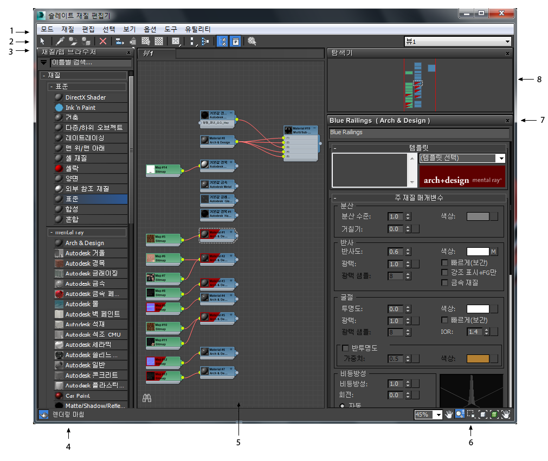548x461 pixels.
Task: Click the Move Children toolbar icon
Action: point(120,41)
